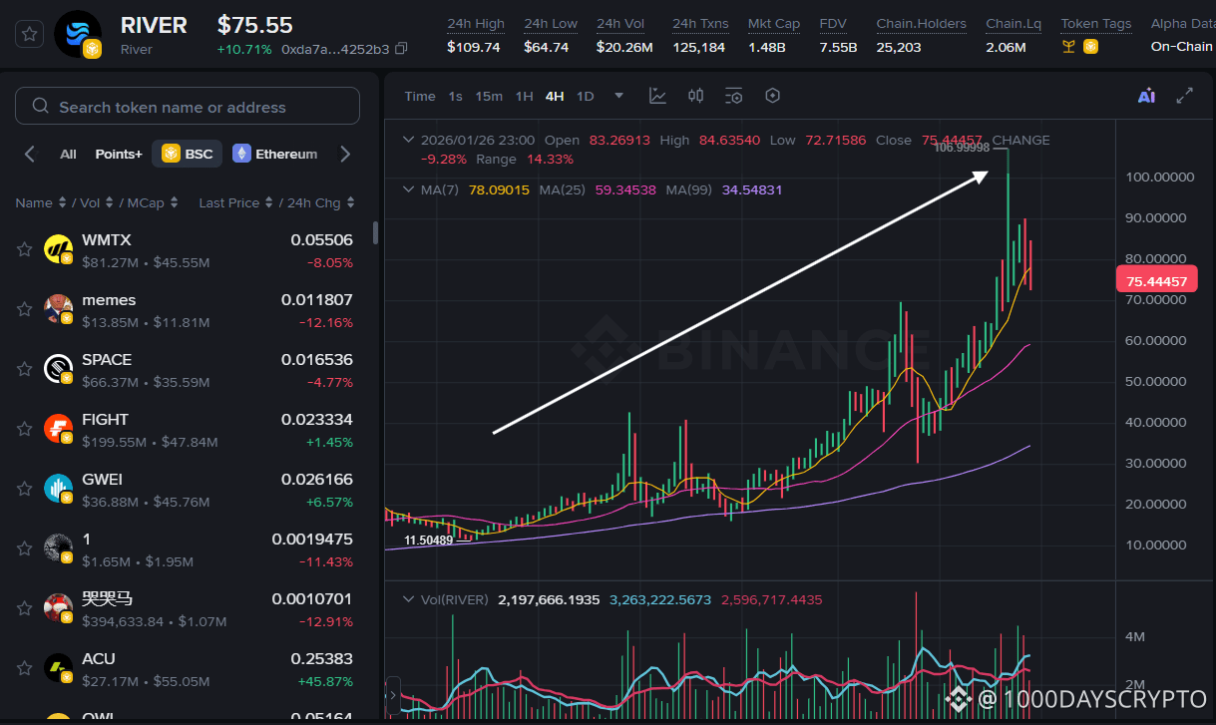This screenshot has height=725, width=1216.
Task: Open chart display settings icon
Action: pos(734,96)
